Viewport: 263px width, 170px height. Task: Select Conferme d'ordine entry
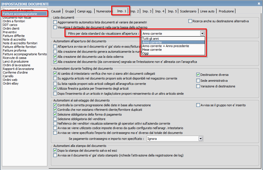coord(25,72)
